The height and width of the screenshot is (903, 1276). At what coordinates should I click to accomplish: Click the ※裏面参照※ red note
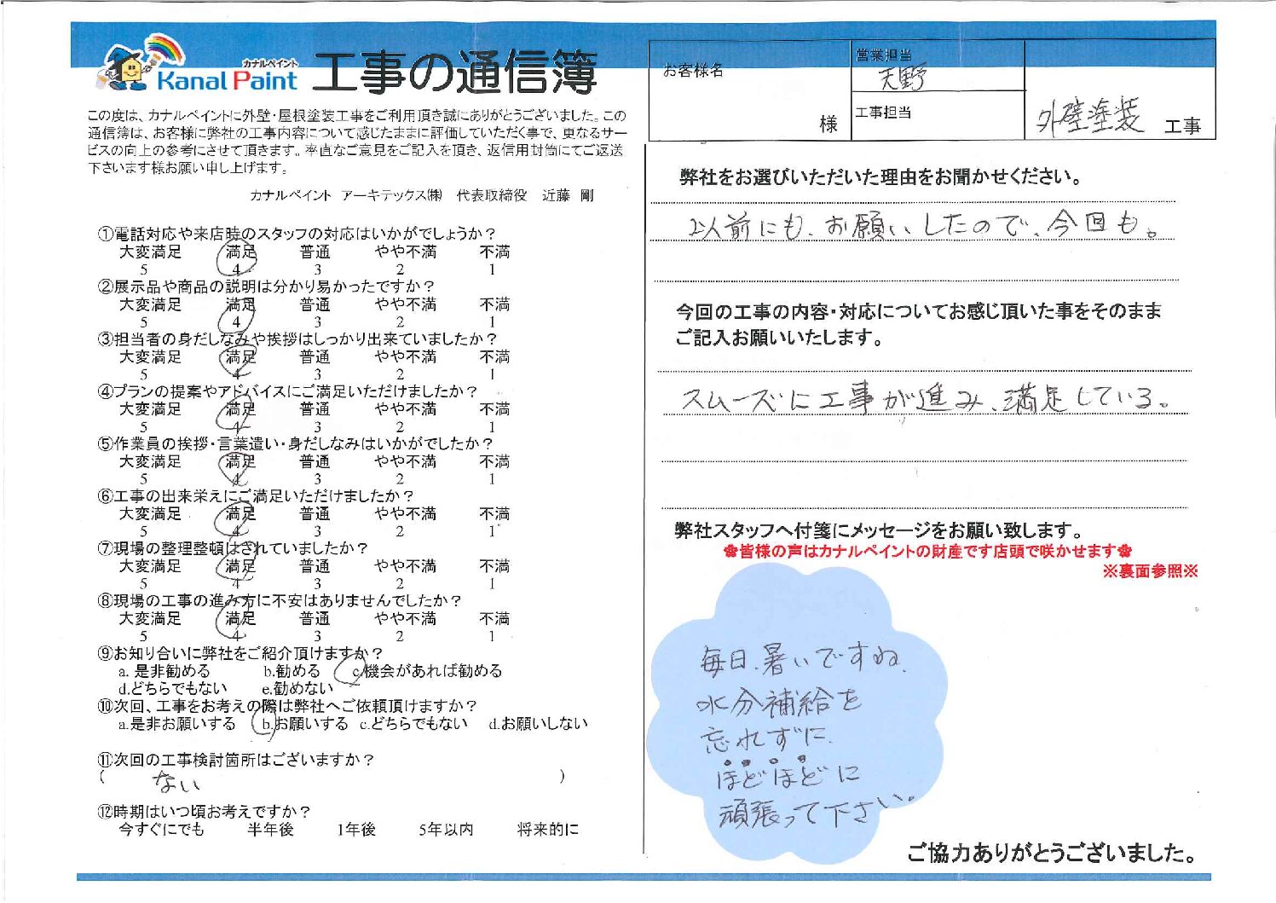pyautogui.click(x=1150, y=571)
